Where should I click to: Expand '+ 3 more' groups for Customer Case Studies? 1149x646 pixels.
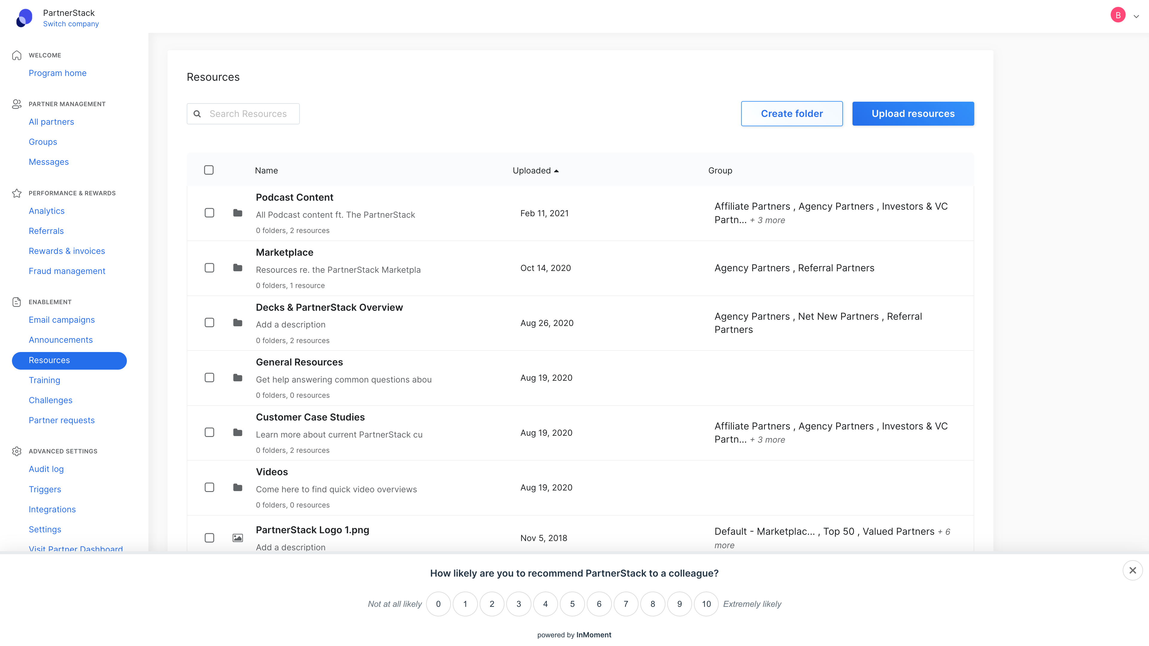(x=767, y=440)
